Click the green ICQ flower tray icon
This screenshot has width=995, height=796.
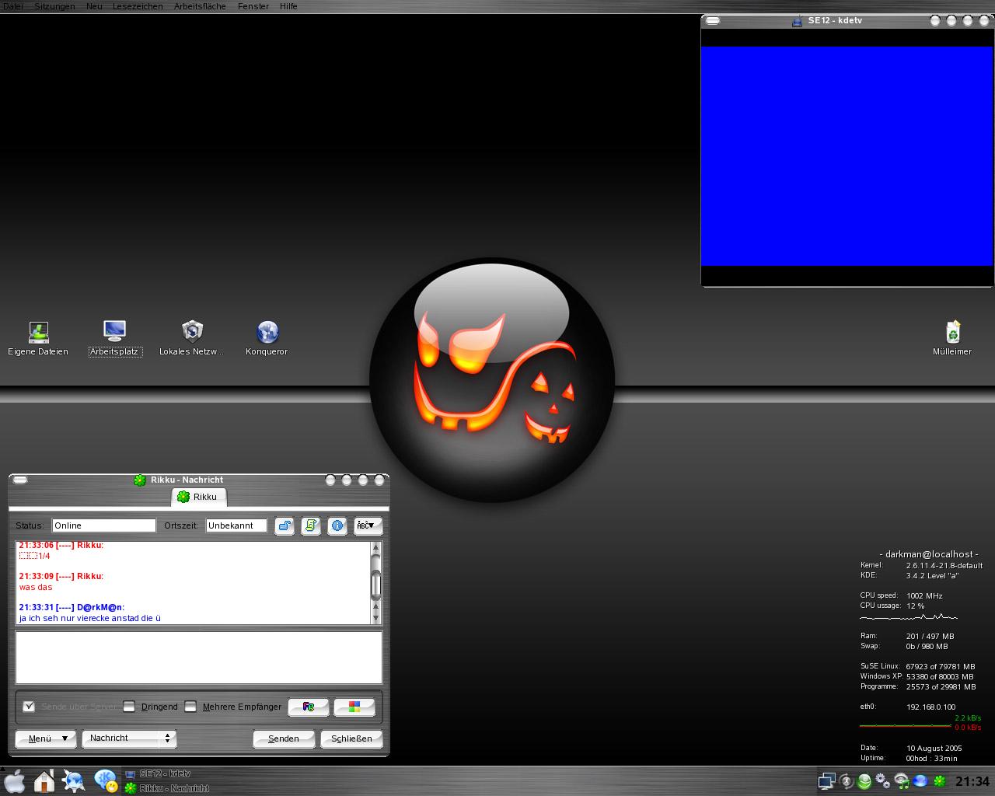939,781
